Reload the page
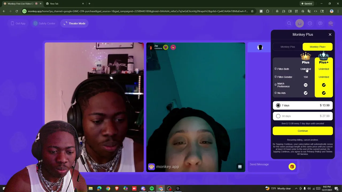 click(x=17, y=11)
